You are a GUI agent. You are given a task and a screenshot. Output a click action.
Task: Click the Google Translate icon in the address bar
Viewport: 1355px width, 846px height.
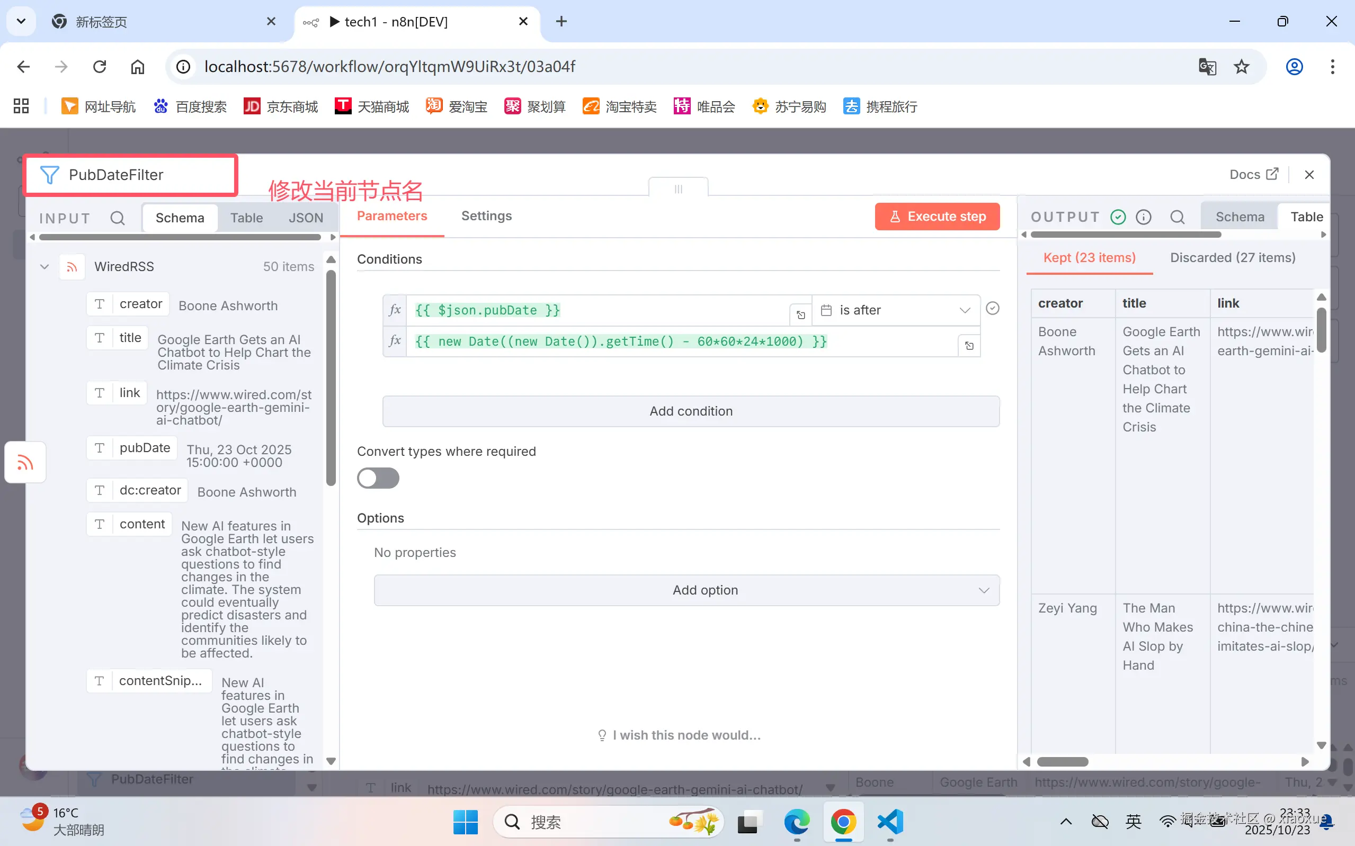pyautogui.click(x=1207, y=67)
